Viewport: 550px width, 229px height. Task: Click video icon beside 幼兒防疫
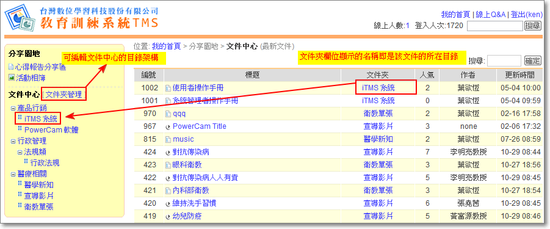coord(168,216)
